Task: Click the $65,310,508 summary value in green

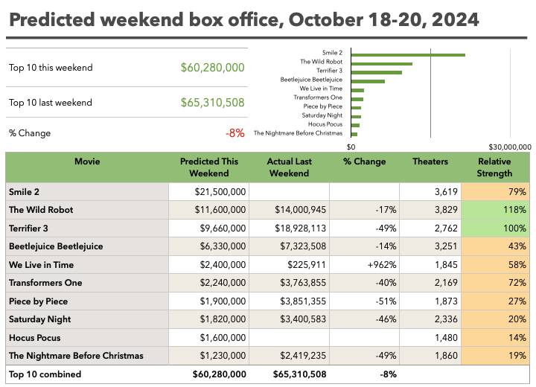Action: pos(212,102)
